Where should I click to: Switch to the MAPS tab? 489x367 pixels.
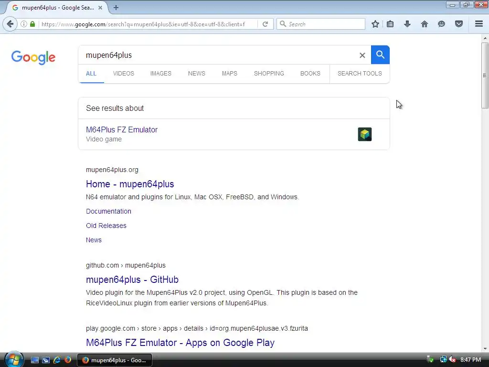230,74
